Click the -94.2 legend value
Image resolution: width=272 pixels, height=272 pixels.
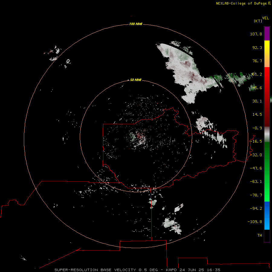click(256, 209)
